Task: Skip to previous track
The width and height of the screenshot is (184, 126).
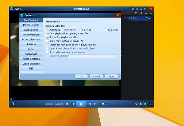Action: pos(73,104)
